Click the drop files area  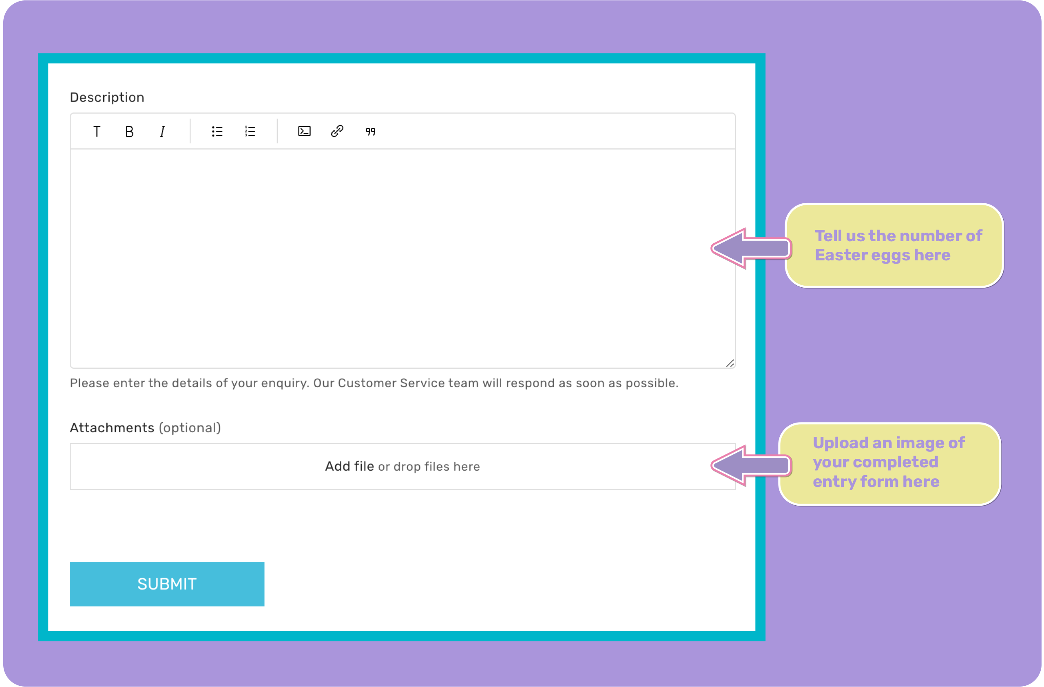point(402,466)
